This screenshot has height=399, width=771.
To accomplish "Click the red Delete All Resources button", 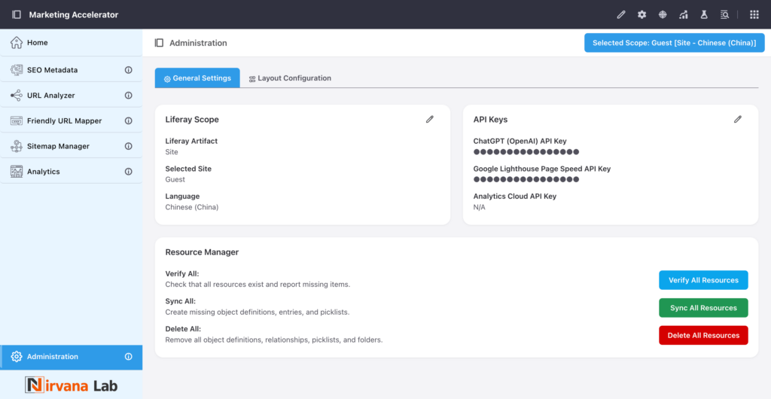I will tap(703, 335).
